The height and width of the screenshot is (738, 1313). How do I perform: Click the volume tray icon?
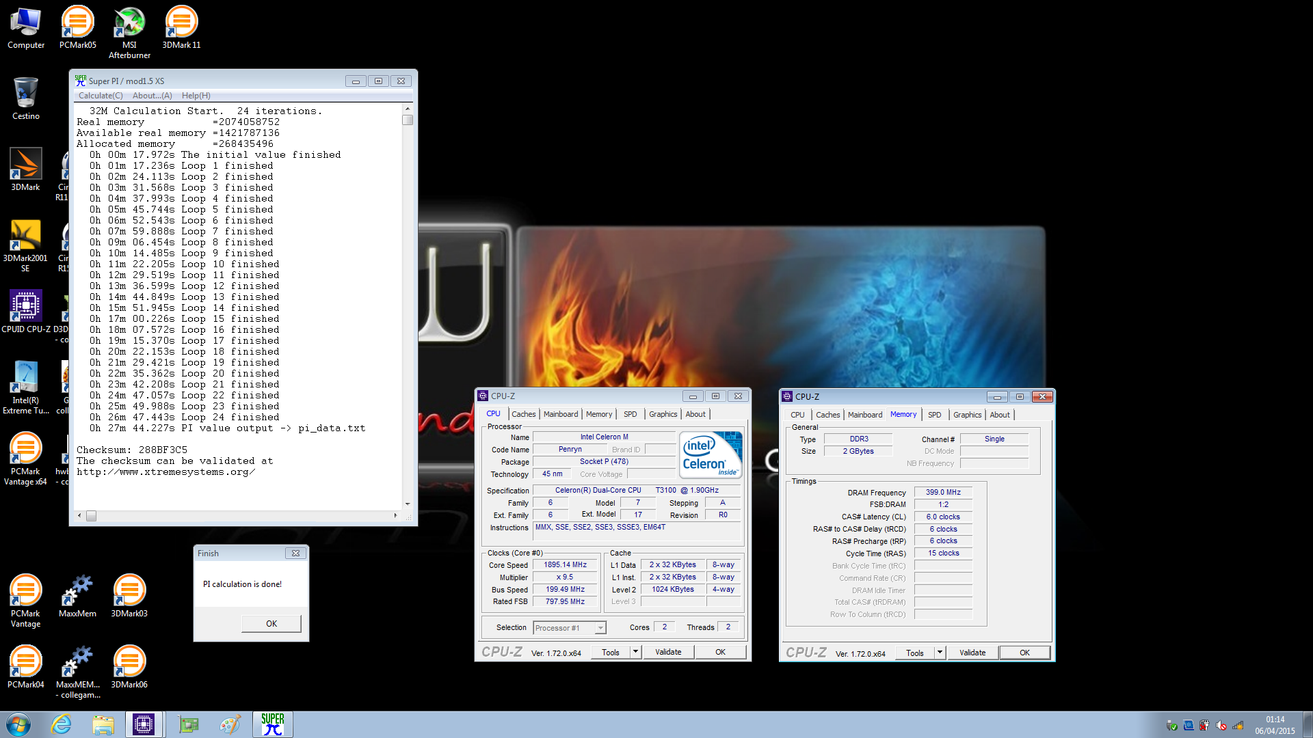tap(1221, 726)
